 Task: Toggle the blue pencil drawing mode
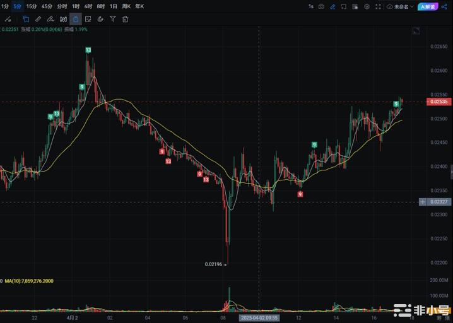pos(332,6)
